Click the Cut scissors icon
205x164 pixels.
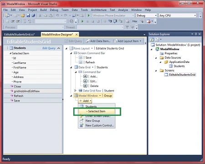(x=40, y=15)
